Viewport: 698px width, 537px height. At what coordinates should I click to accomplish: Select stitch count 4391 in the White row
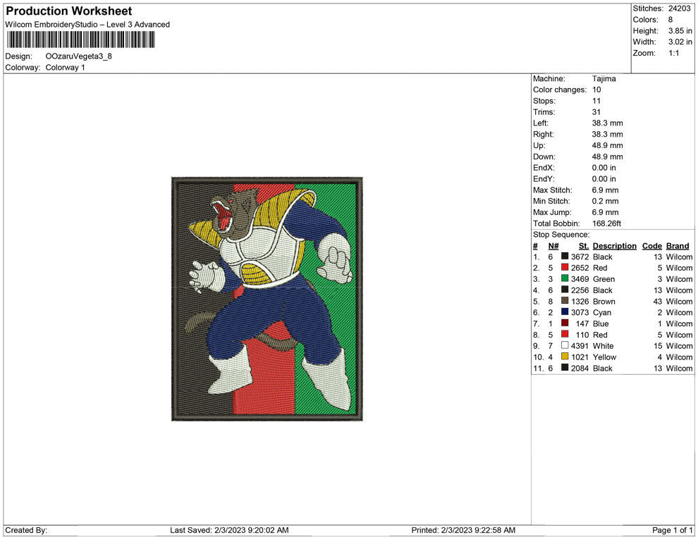(580, 346)
